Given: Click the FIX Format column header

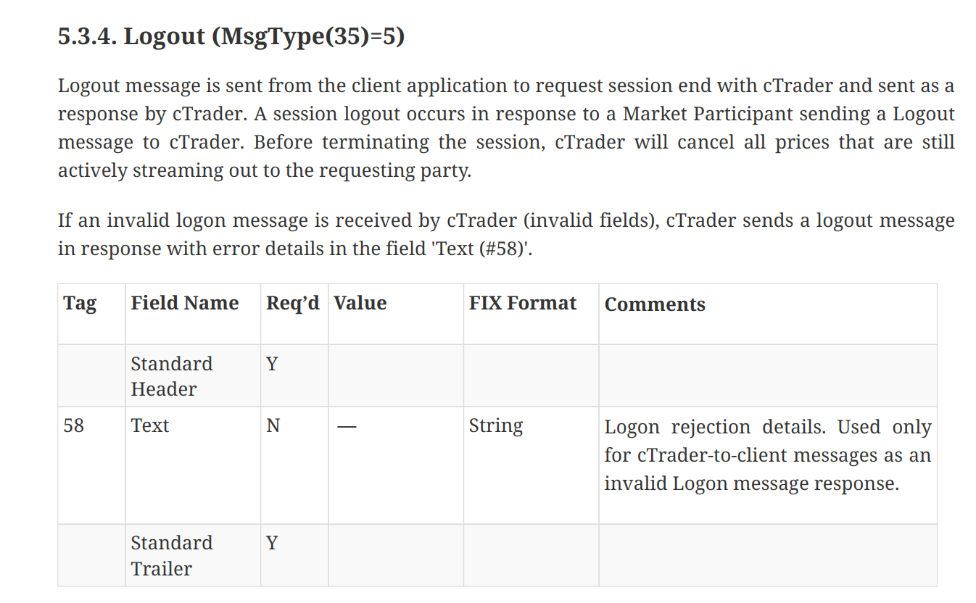Looking at the screenshot, I should 523,303.
